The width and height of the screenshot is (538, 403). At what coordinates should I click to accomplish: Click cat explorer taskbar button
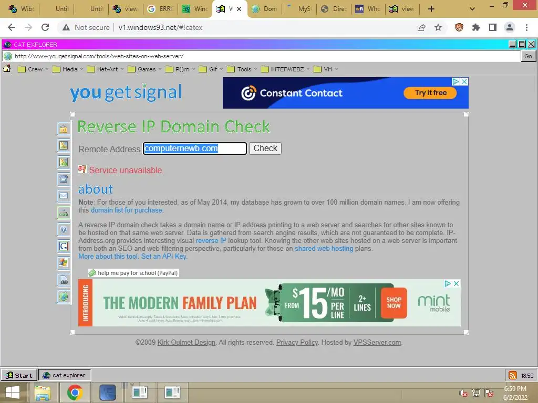(65, 375)
